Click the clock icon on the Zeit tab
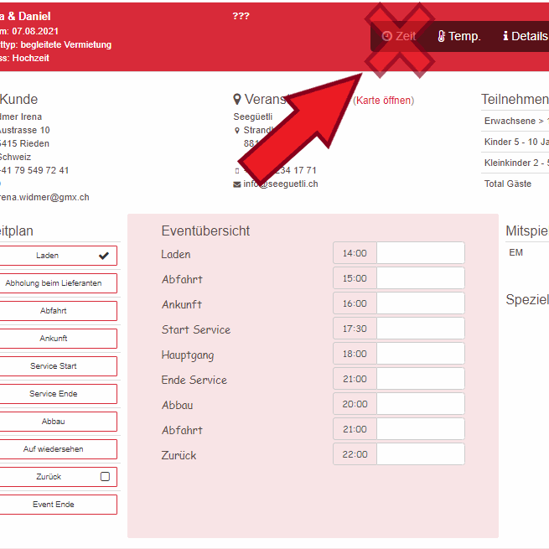549x549 pixels. pyautogui.click(x=386, y=36)
